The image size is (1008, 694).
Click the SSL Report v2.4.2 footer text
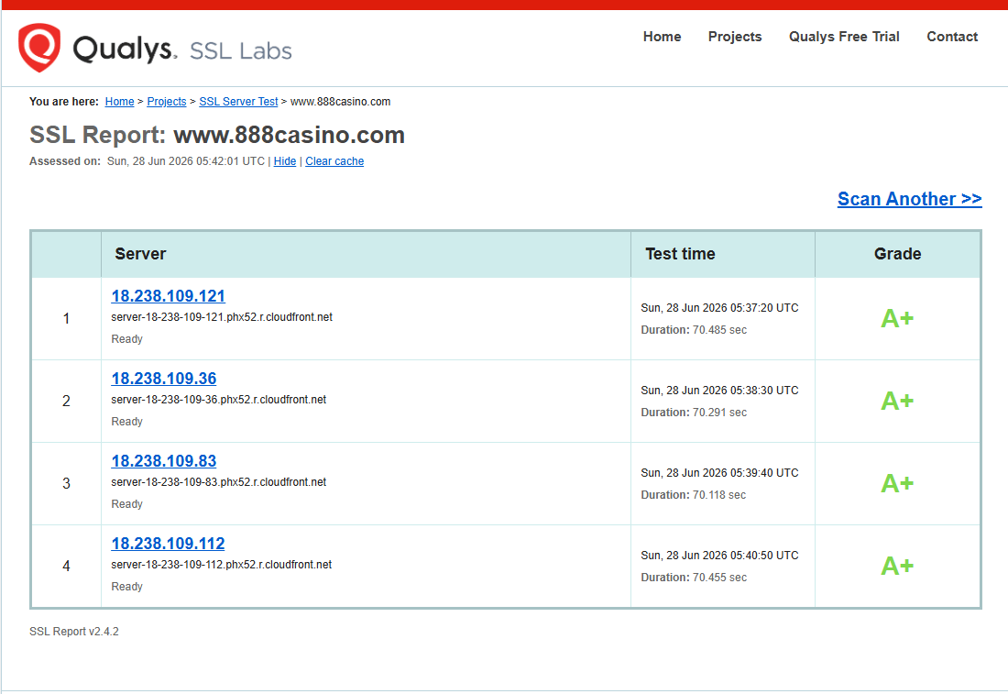74,632
